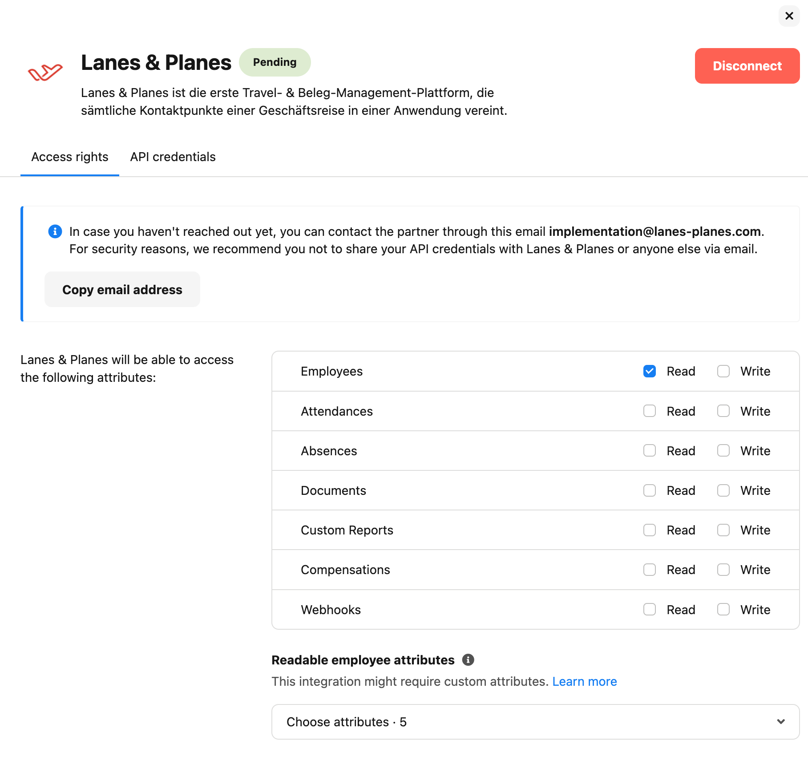
Task: Enable Read access for Attendances
Action: tap(650, 411)
